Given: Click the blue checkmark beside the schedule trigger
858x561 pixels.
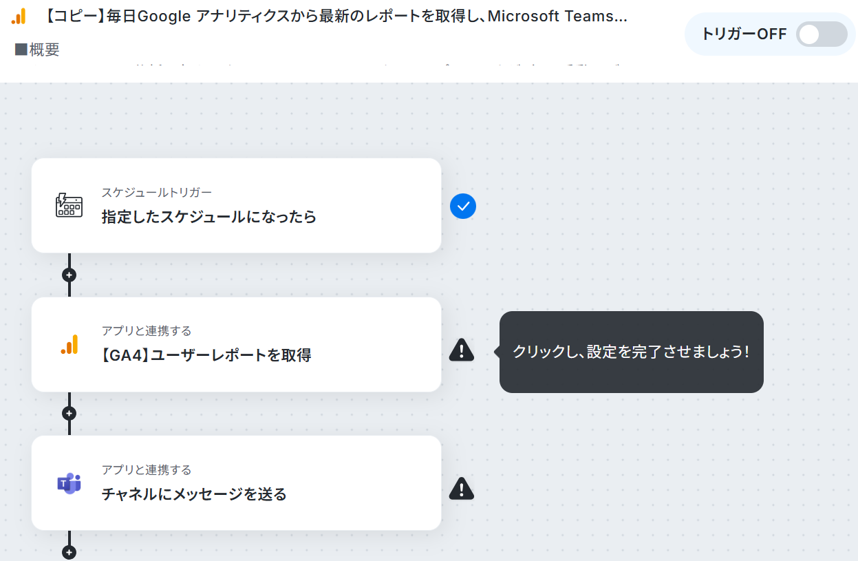Looking at the screenshot, I should (x=463, y=206).
